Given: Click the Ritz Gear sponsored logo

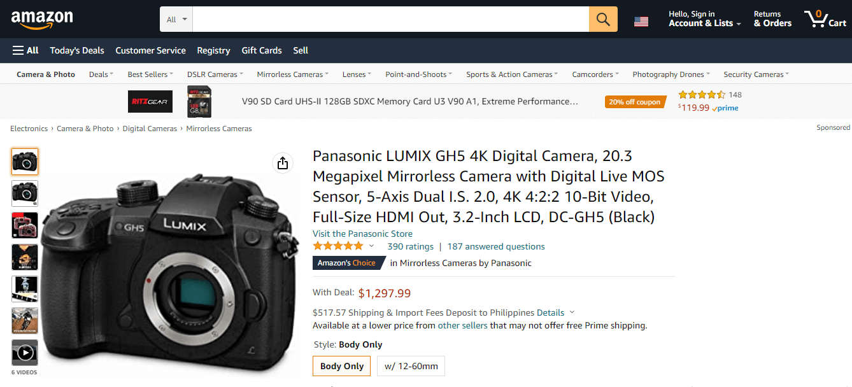Looking at the screenshot, I should (148, 101).
